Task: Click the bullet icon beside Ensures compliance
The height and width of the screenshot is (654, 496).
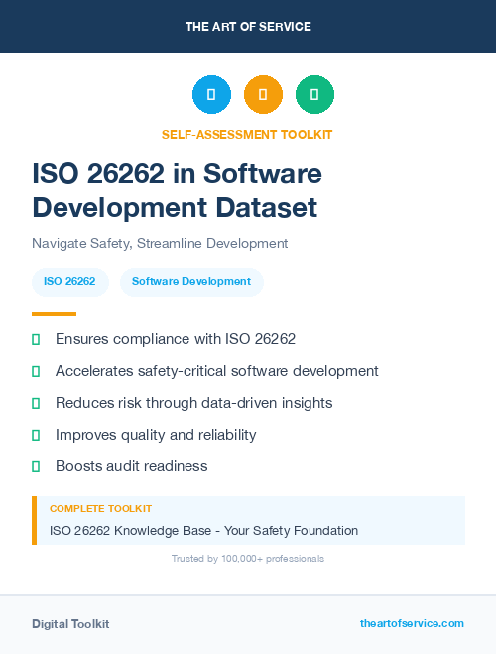Action: (x=36, y=340)
